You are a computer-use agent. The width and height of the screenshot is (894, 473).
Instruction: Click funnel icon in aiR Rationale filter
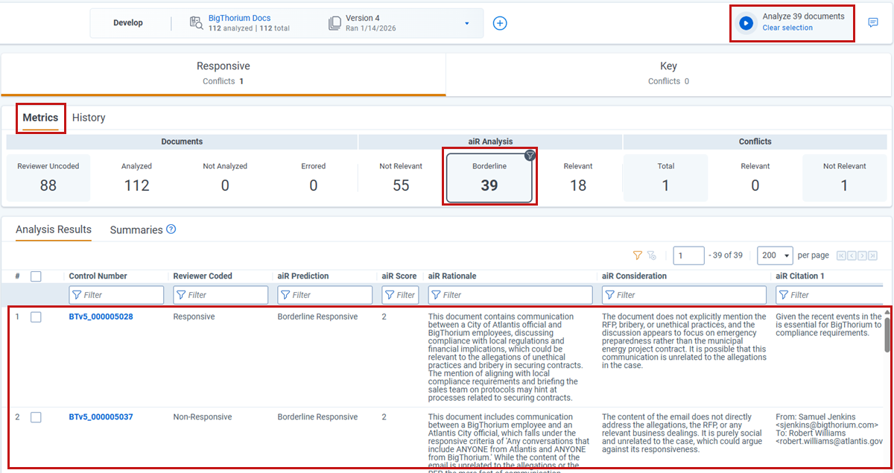[436, 295]
